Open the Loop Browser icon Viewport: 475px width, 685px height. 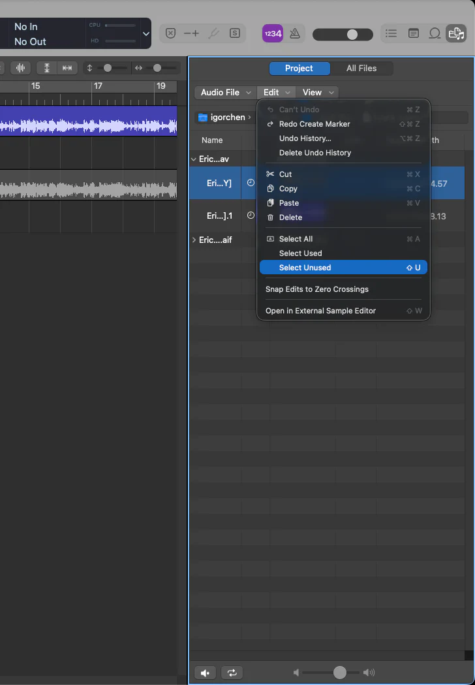point(435,34)
